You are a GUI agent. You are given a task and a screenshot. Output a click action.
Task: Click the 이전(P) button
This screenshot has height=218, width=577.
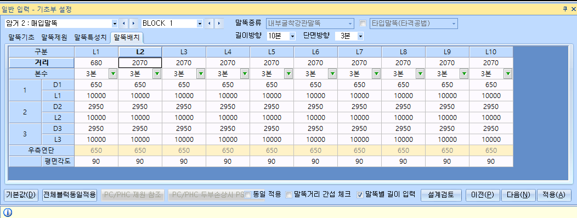(x=482, y=195)
